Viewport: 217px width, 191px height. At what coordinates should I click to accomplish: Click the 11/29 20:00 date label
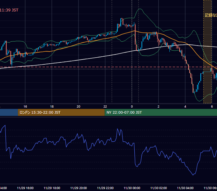pyautogui.click(x=79, y=188)
